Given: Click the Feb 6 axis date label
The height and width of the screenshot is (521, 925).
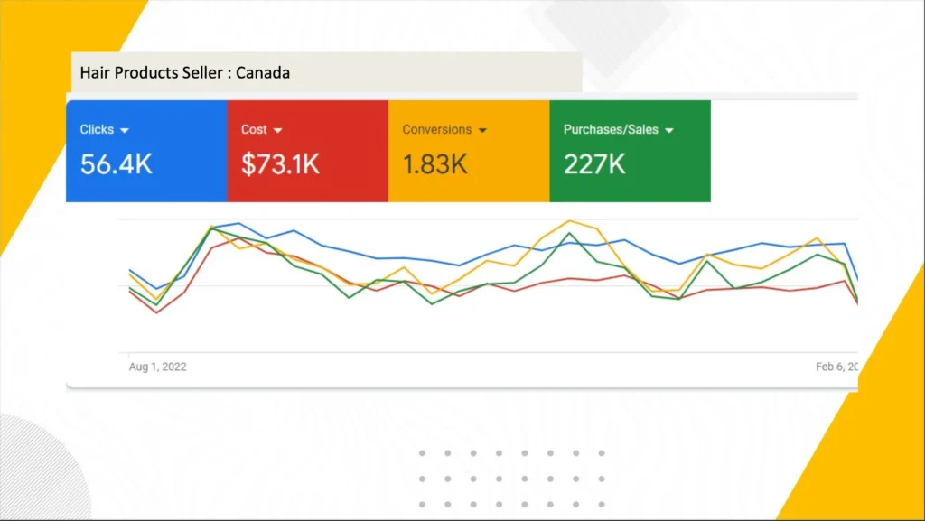Looking at the screenshot, I should [x=836, y=367].
